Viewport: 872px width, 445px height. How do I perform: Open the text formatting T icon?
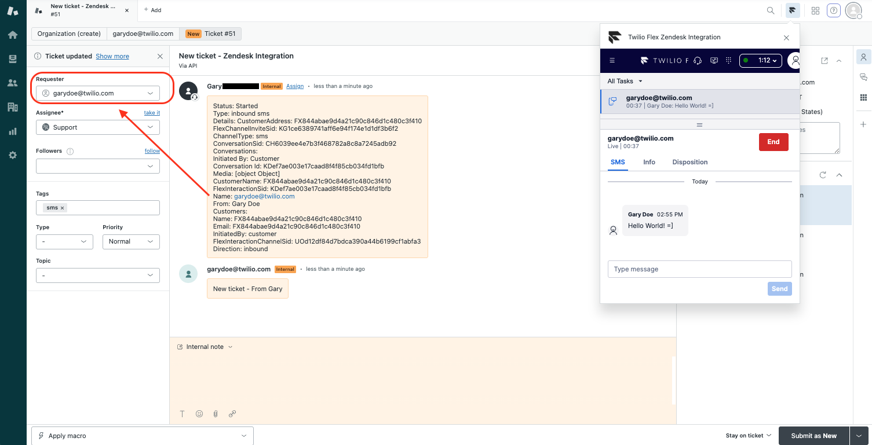[182, 414]
